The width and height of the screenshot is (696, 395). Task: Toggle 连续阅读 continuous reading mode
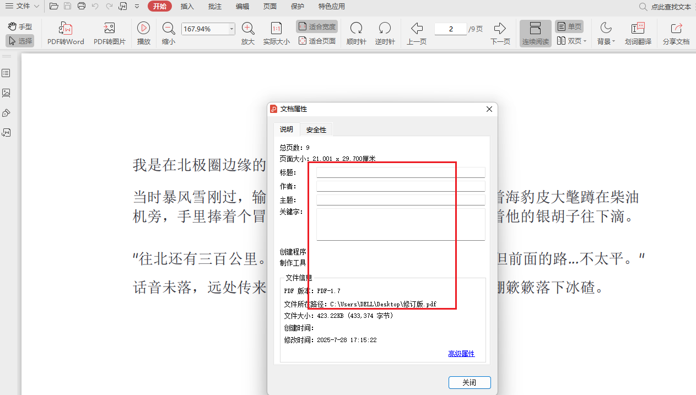tap(535, 33)
